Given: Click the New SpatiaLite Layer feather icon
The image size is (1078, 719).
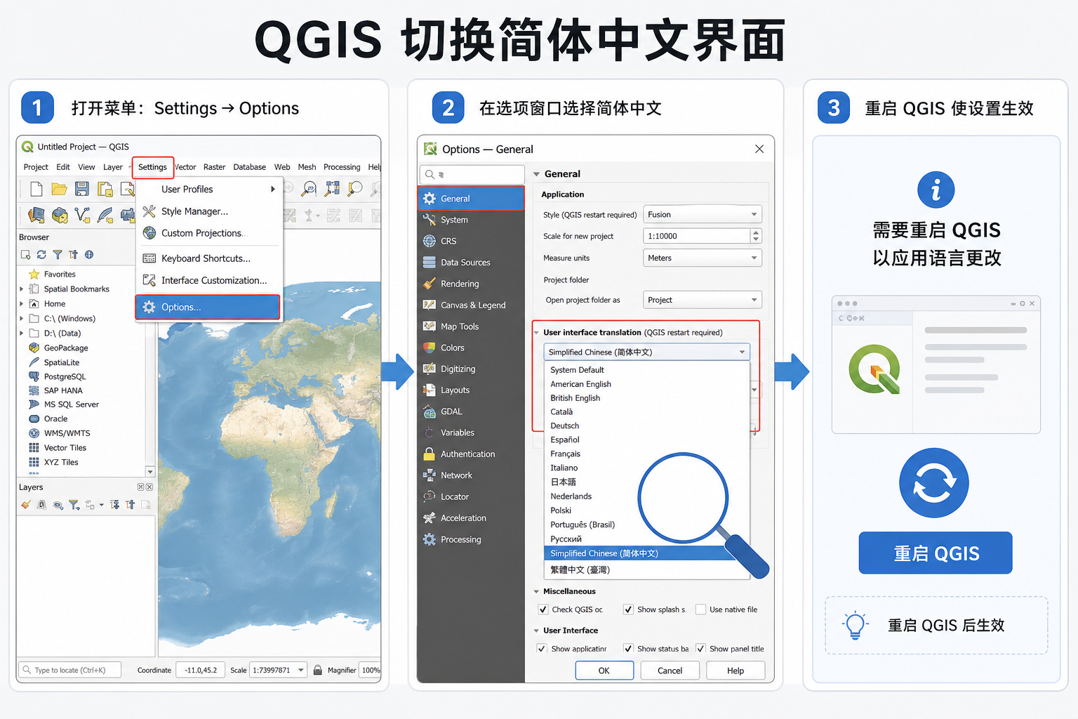Looking at the screenshot, I should coord(105,215).
